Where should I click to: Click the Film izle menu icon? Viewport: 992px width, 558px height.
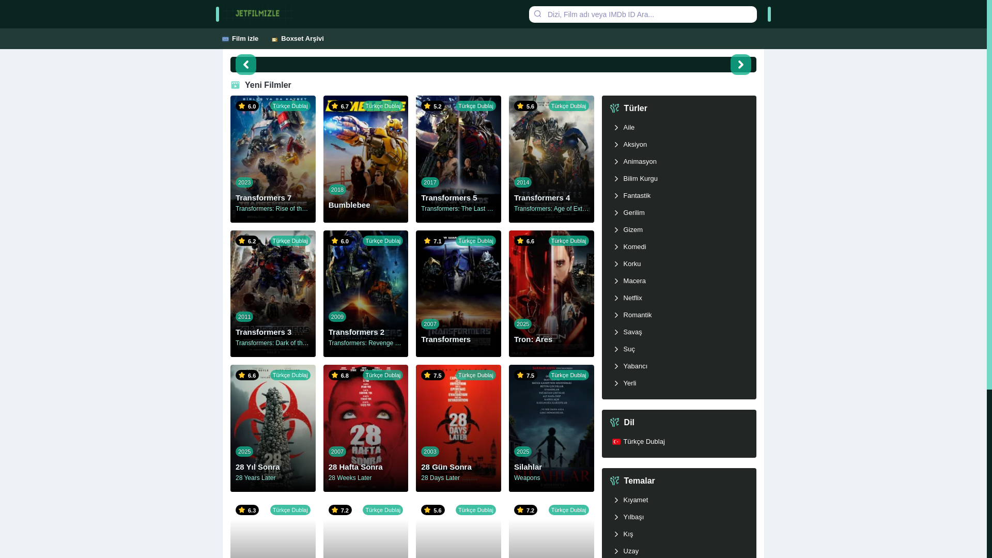click(x=225, y=39)
